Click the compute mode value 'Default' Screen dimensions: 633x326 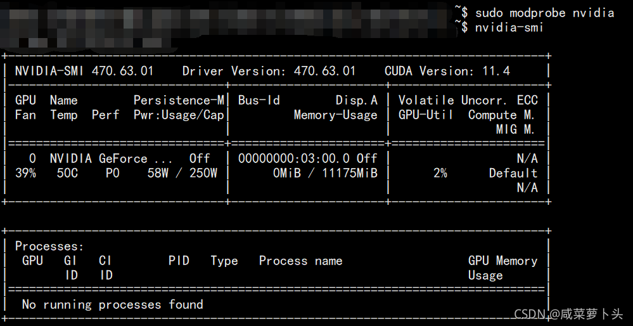513,173
